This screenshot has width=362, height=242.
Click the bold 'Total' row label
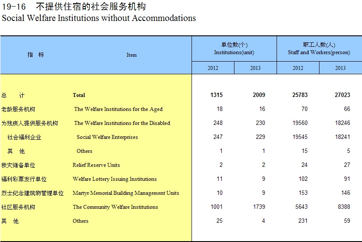[79, 95]
